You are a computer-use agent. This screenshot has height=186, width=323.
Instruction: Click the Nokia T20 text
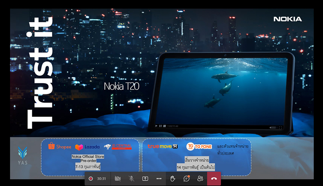pos(122,86)
